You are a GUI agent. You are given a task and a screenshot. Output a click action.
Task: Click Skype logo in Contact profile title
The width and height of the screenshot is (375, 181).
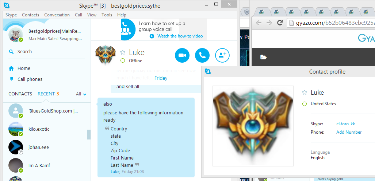(x=208, y=71)
